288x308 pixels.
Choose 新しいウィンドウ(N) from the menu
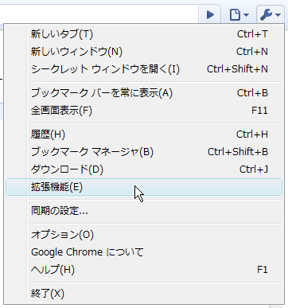pos(144,52)
